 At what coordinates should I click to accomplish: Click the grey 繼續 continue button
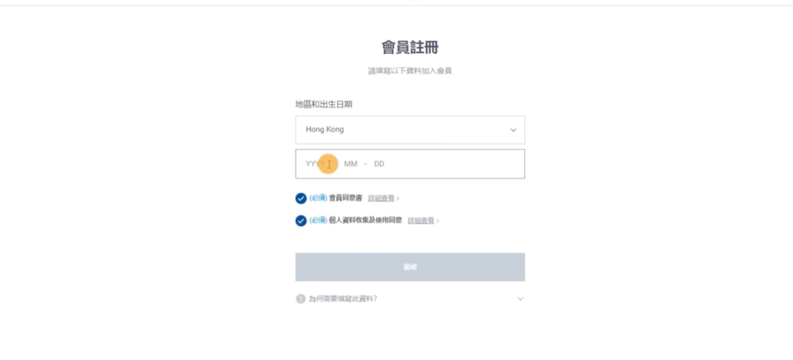pyautogui.click(x=410, y=267)
